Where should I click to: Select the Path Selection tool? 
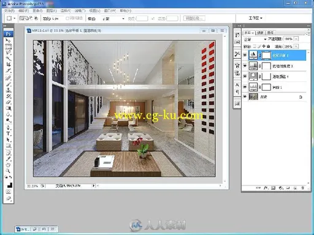pos(8,140)
